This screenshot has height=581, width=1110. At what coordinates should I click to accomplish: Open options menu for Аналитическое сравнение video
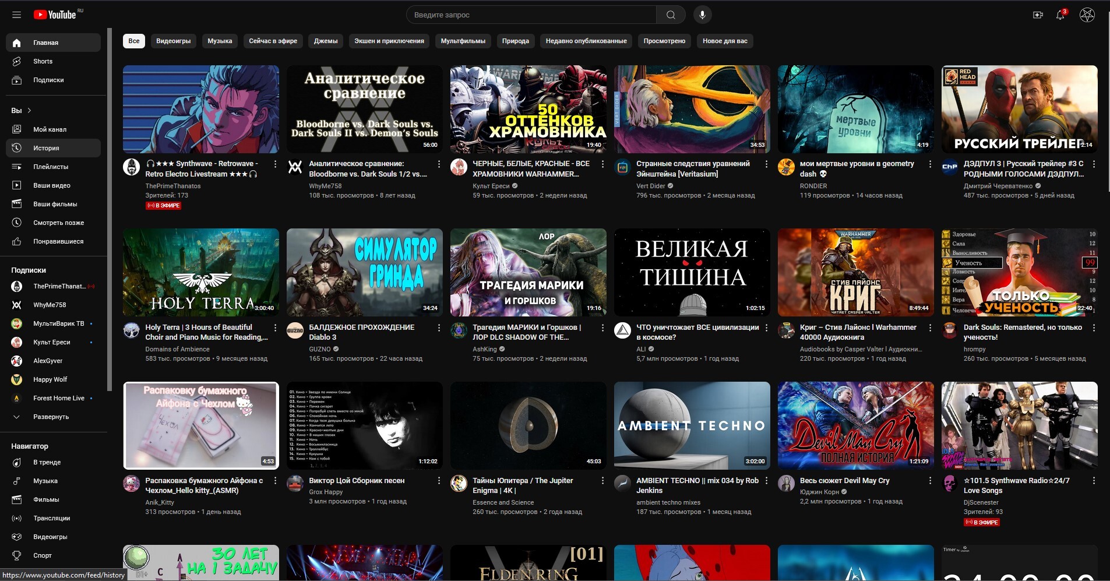(439, 164)
